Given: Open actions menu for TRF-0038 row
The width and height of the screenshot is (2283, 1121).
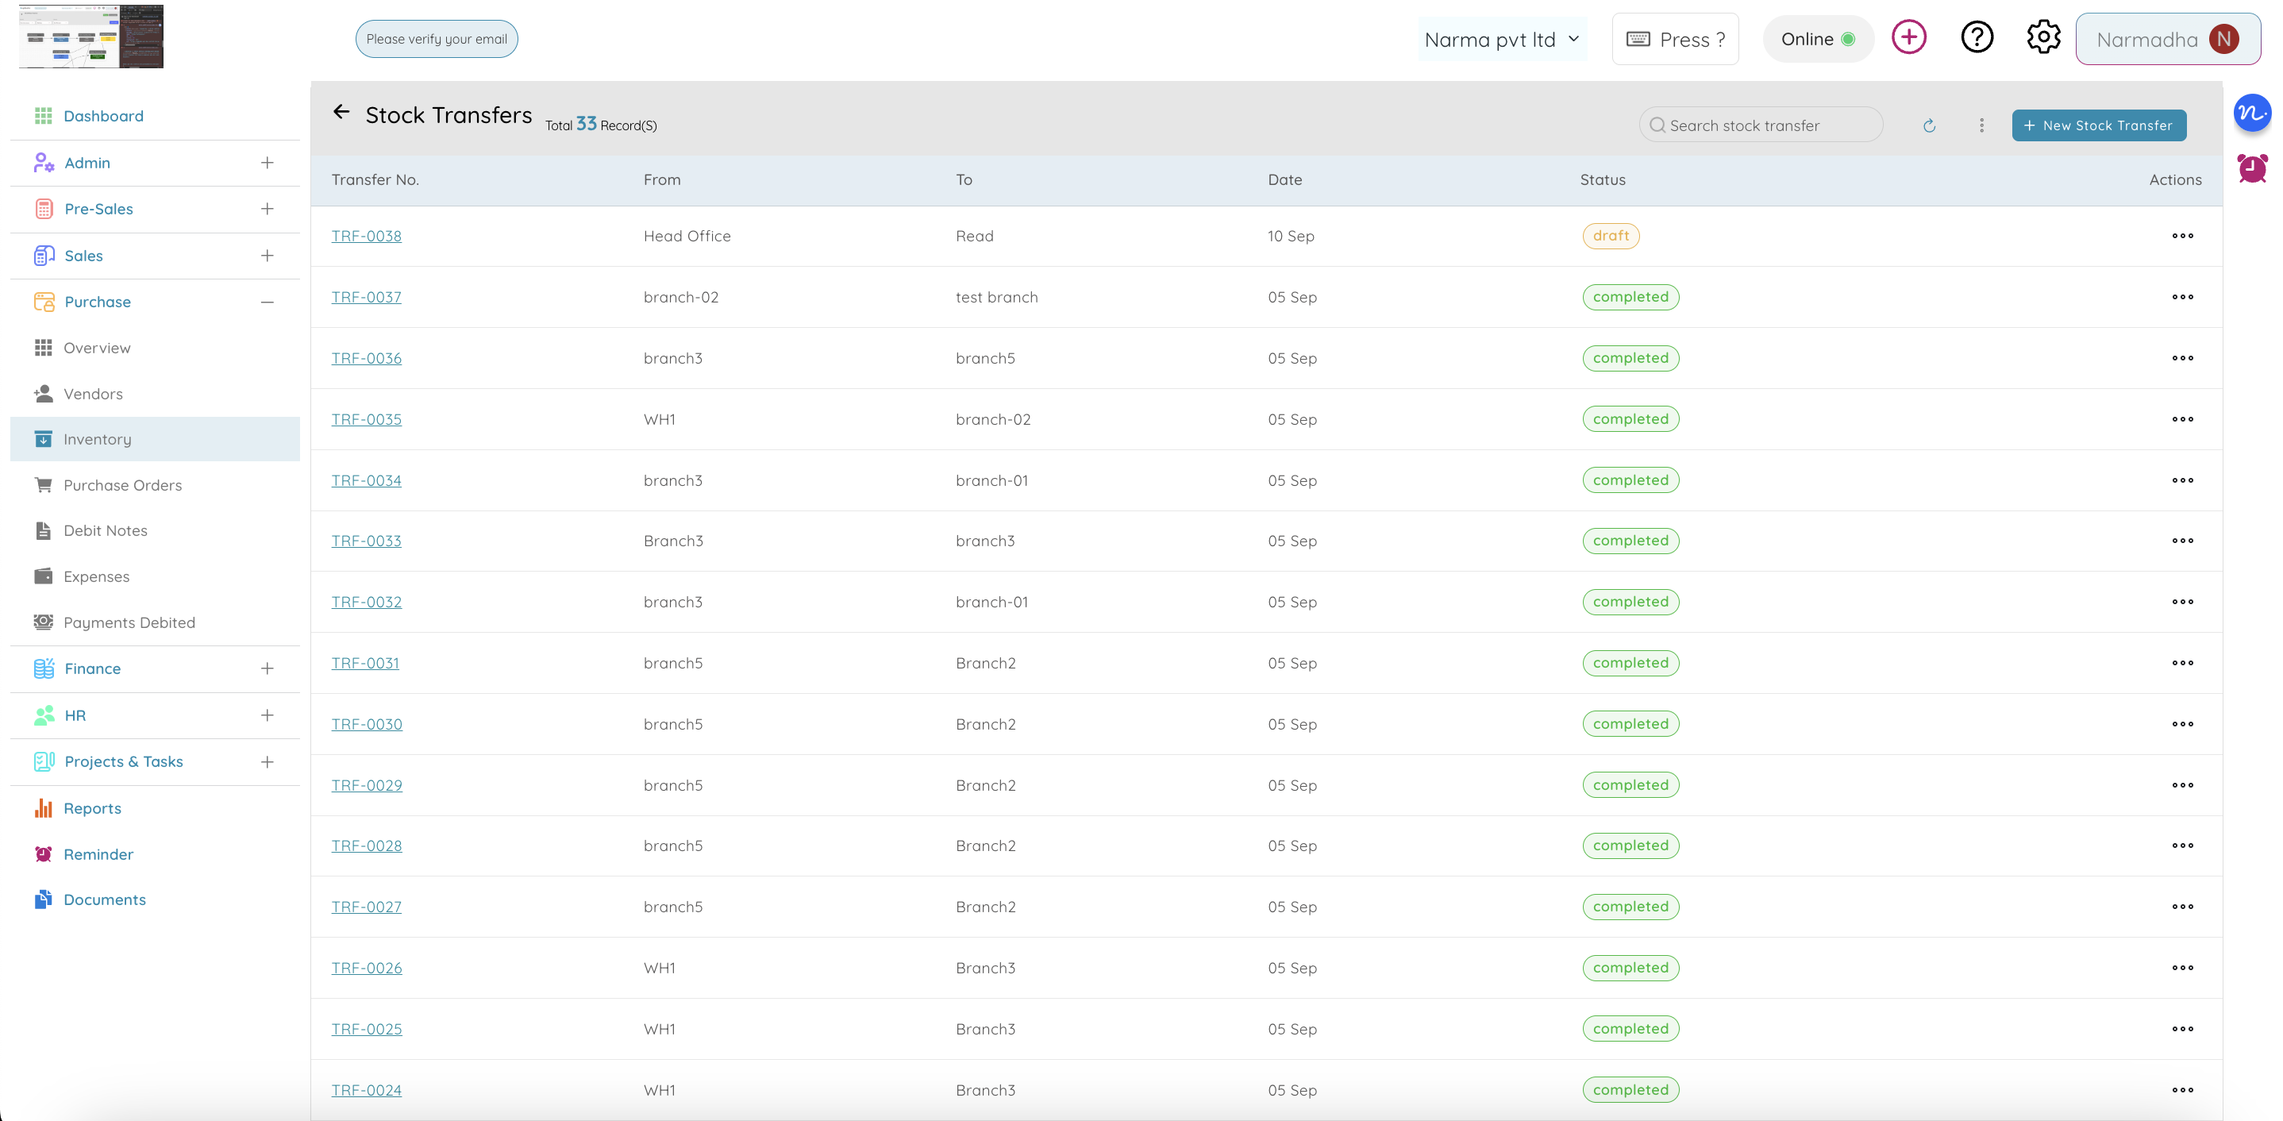Looking at the screenshot, I should click(2182, 236).
